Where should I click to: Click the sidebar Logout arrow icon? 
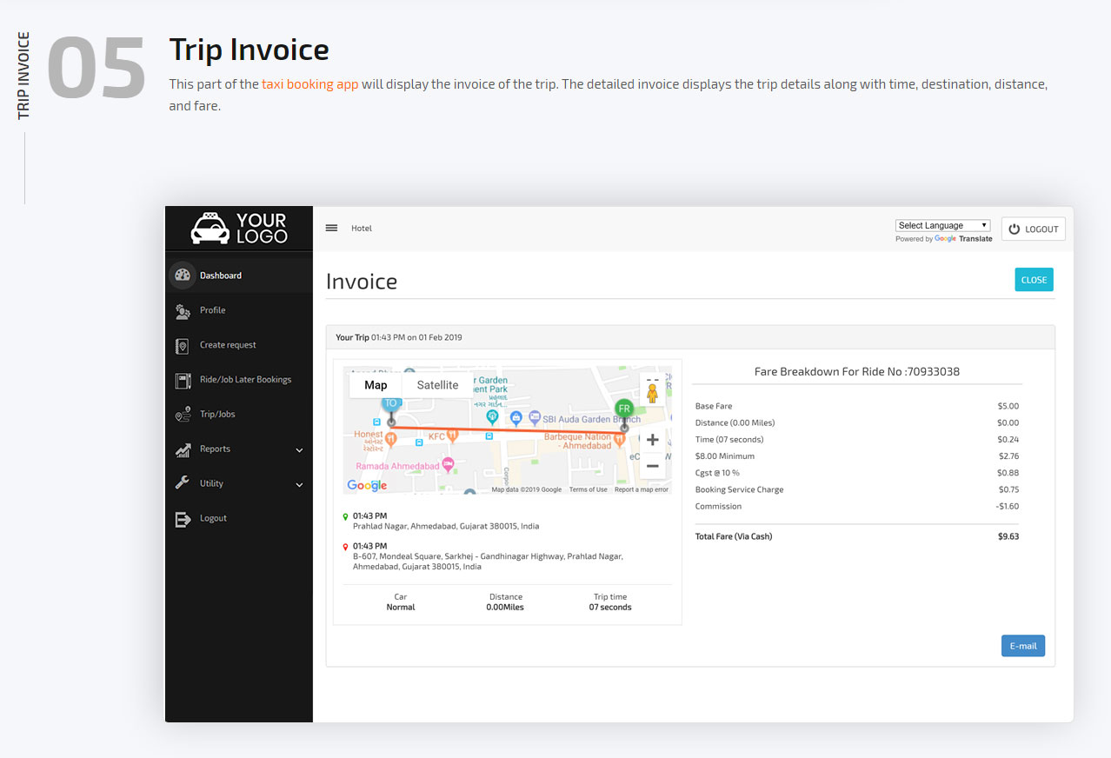pos(183,519)
